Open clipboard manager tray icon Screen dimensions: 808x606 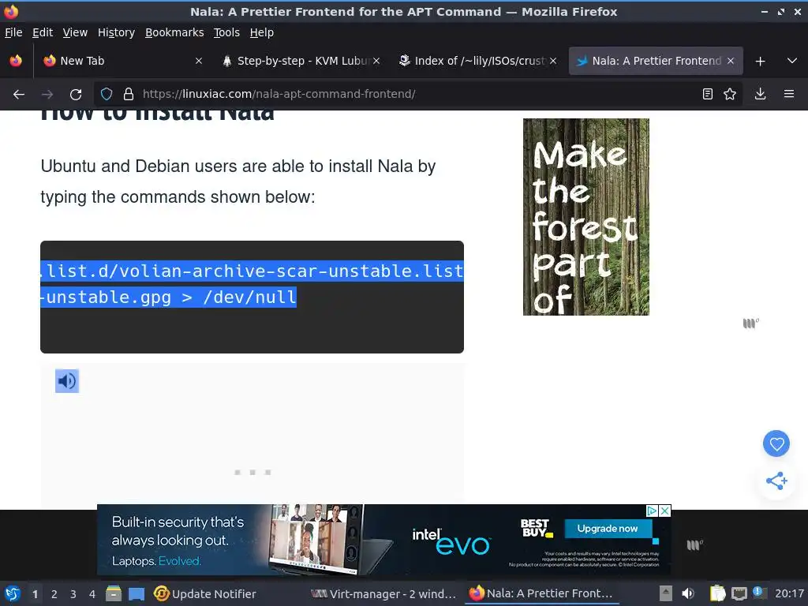tap(717, 593)
